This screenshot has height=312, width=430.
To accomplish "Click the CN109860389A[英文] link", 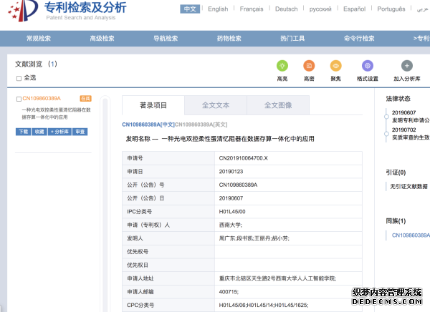I will tap(201, 125).
